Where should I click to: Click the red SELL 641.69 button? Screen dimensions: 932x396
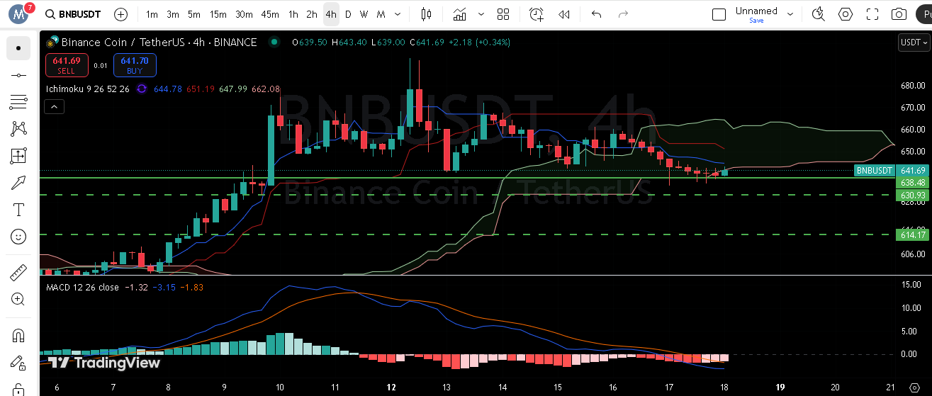pos(67,65)
